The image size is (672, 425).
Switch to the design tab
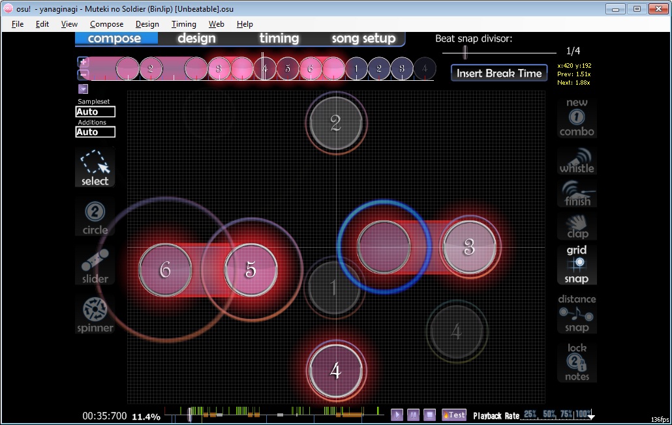196,38
